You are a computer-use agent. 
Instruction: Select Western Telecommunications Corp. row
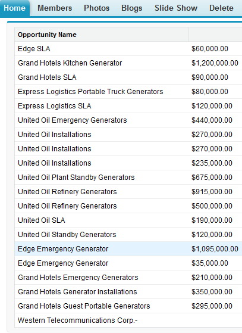point(128,320)
